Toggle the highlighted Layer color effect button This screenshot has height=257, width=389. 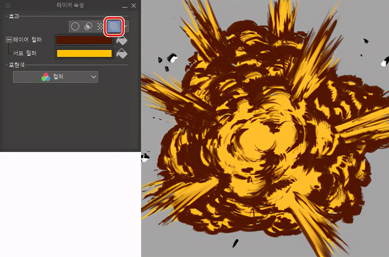(114, 27)
